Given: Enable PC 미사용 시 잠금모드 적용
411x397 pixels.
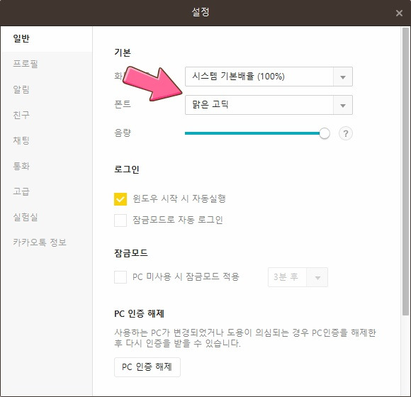Looking at the screenshot, I should [120, 277].
